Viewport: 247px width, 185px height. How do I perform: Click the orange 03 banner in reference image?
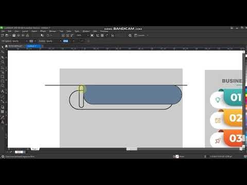tap(233, 138)
